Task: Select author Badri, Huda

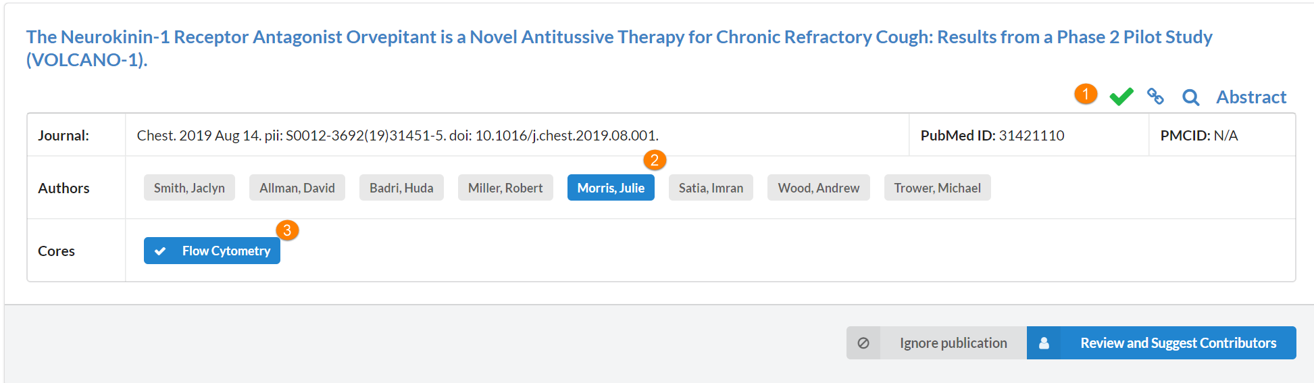Action: tap(401, 188)
